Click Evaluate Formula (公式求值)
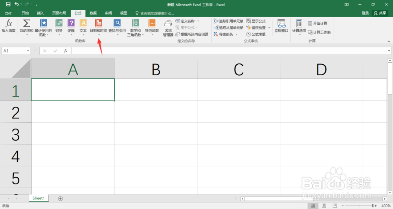 point(256,34)
